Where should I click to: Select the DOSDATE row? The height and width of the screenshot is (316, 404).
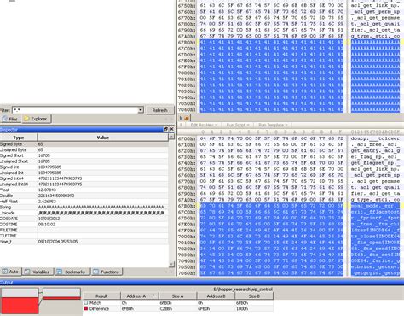84,219
